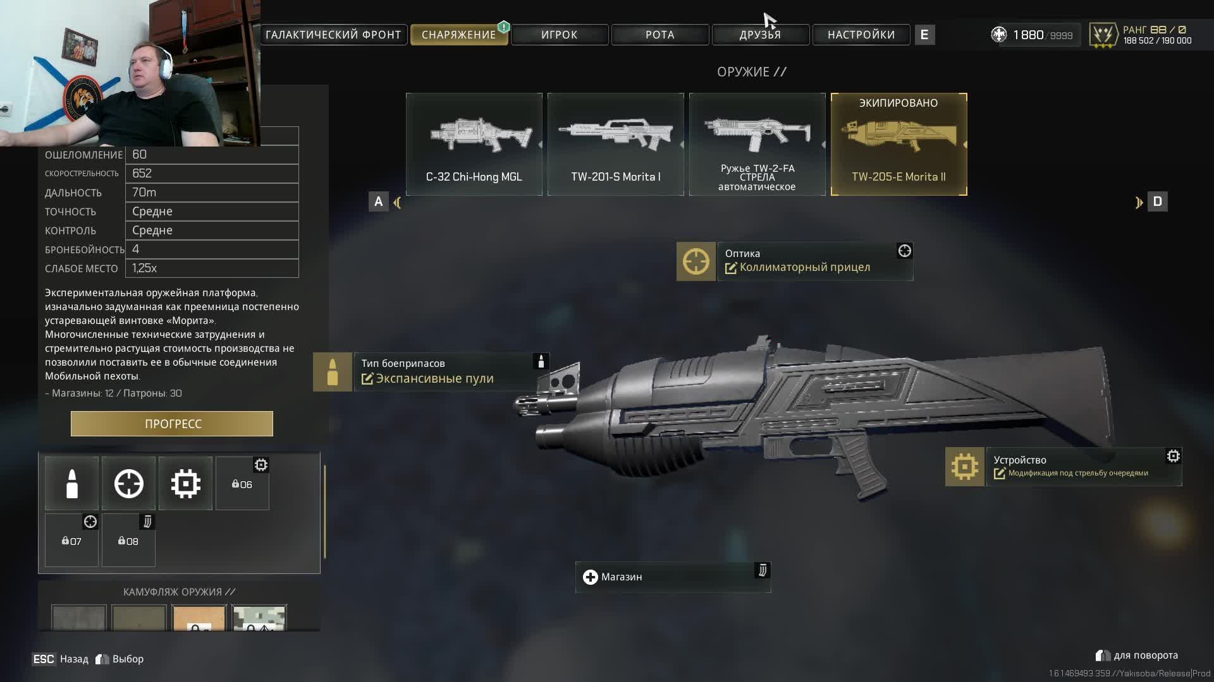Select the ammo type bullet icon tile
1214x682 pixels.
(x=71, y=484)
